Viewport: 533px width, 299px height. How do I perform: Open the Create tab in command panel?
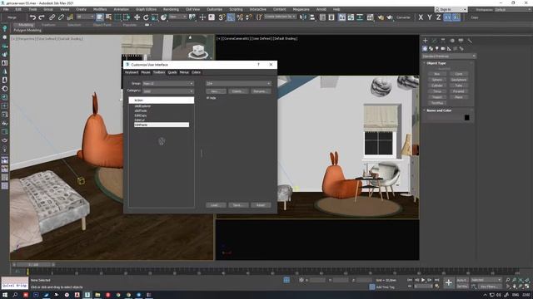tap(426, 41)
